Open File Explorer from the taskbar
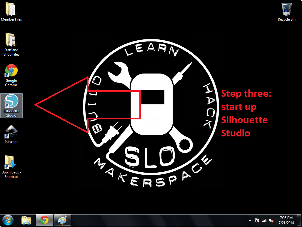Screen dimensions: 302x227 pos(26,220)
